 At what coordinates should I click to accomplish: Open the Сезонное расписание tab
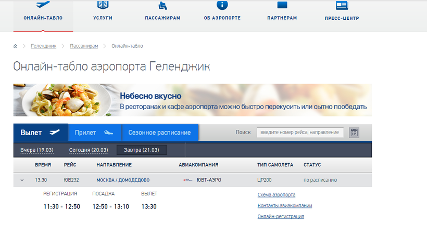159,133
